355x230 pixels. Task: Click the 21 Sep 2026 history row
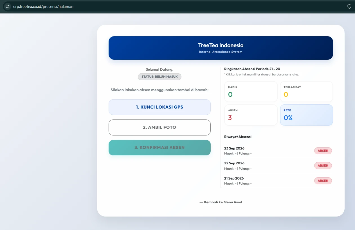point(278,181)
